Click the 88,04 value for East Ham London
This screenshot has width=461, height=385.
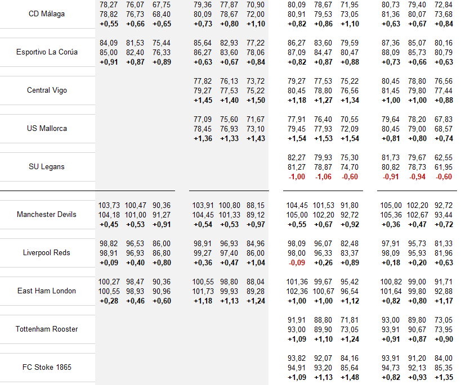(x=256, y=282)
